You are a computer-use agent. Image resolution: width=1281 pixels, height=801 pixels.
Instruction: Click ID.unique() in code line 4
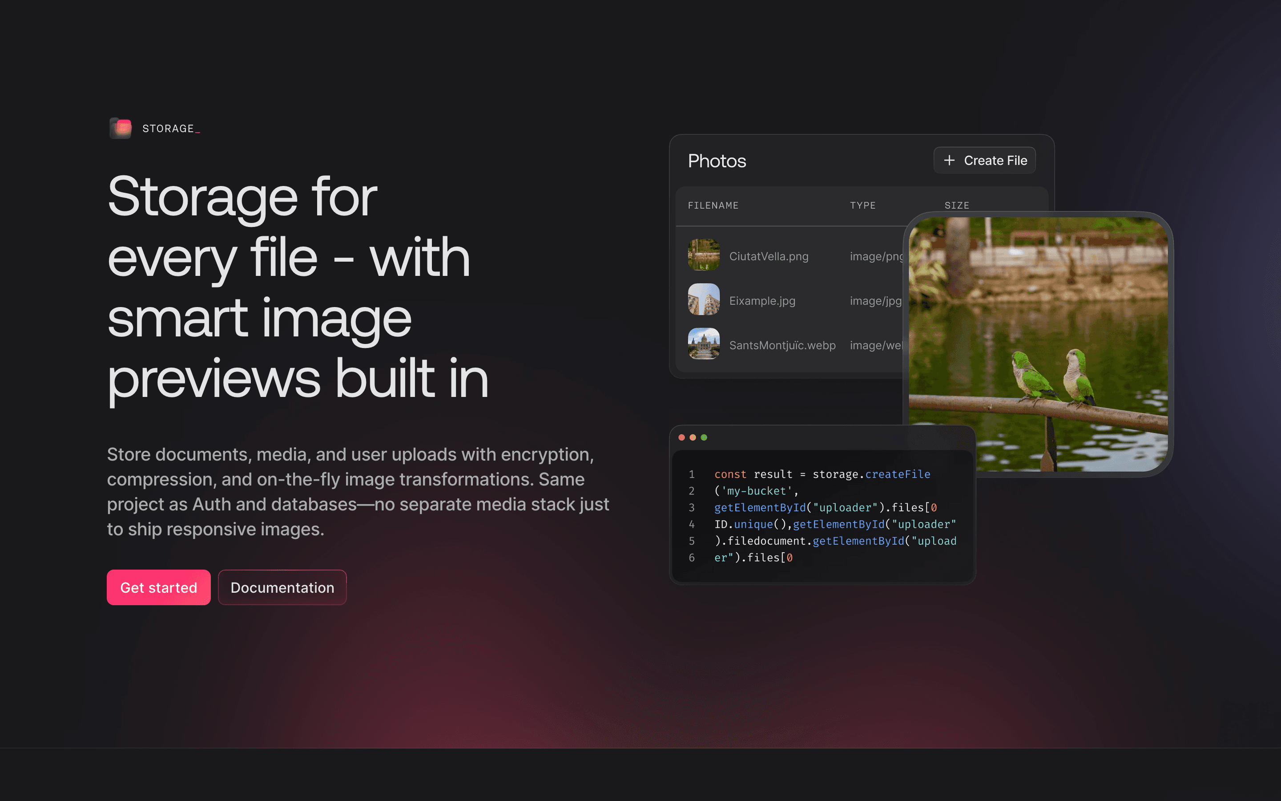[750, 525]
